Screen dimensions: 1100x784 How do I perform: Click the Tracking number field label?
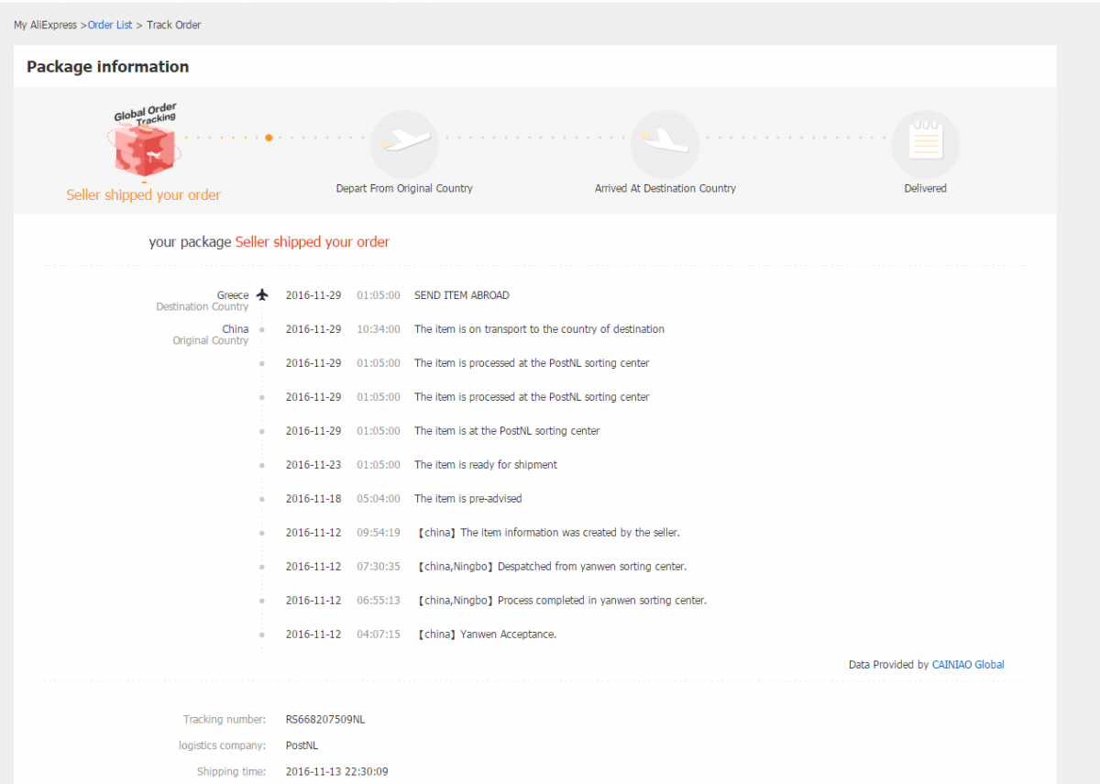coord(225,720)
